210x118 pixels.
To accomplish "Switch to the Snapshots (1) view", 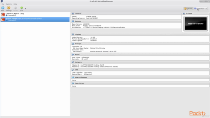I will tap(200, 9).
